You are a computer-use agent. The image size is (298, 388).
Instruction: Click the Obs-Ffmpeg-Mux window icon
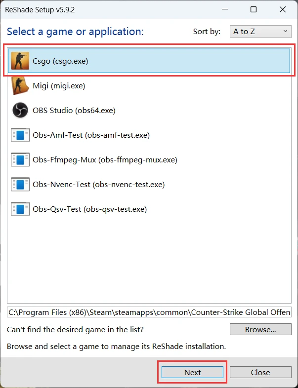coord(20,160)
